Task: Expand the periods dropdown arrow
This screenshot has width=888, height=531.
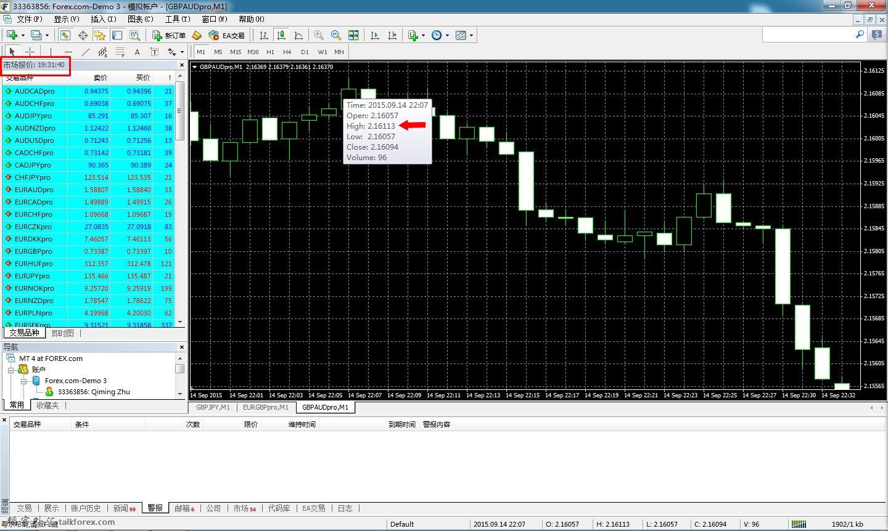Action: (447, 35)
